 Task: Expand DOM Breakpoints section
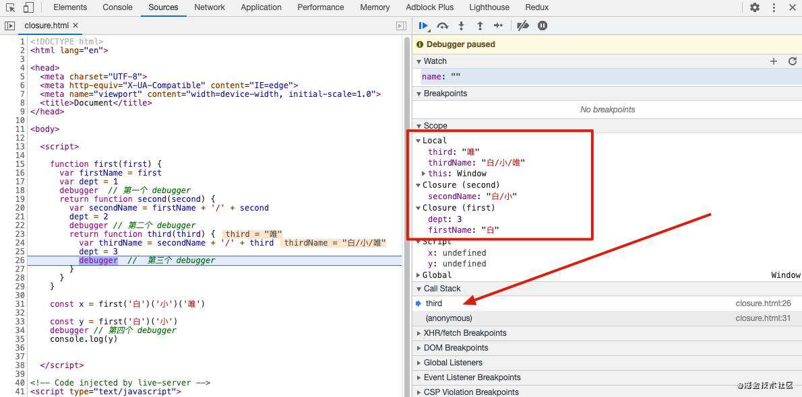[419, 348]
